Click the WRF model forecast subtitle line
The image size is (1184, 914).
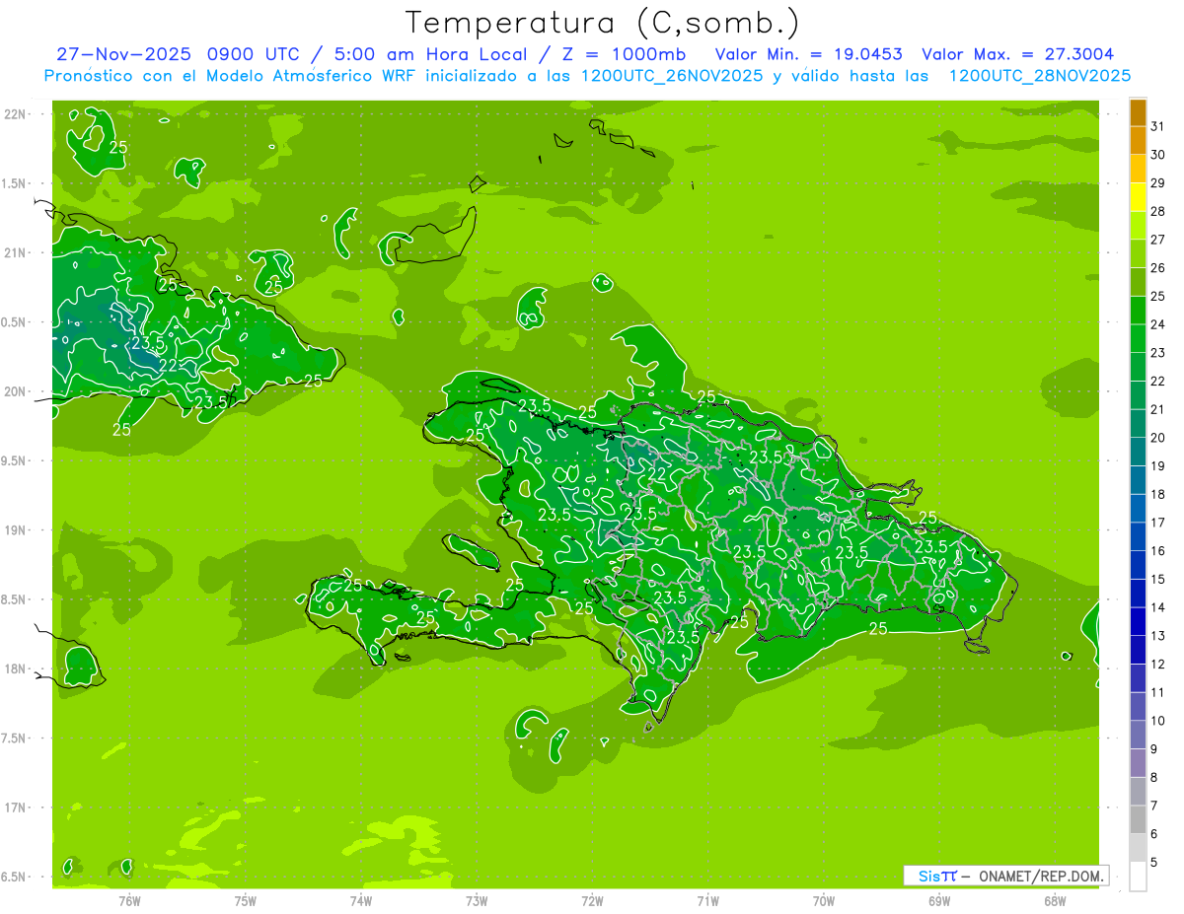point(587,76)
